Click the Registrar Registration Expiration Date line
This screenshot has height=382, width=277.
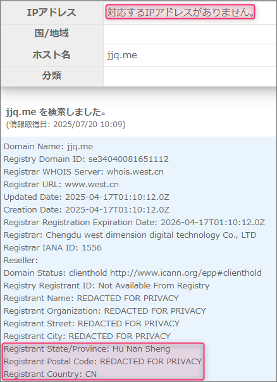[134, 223]
